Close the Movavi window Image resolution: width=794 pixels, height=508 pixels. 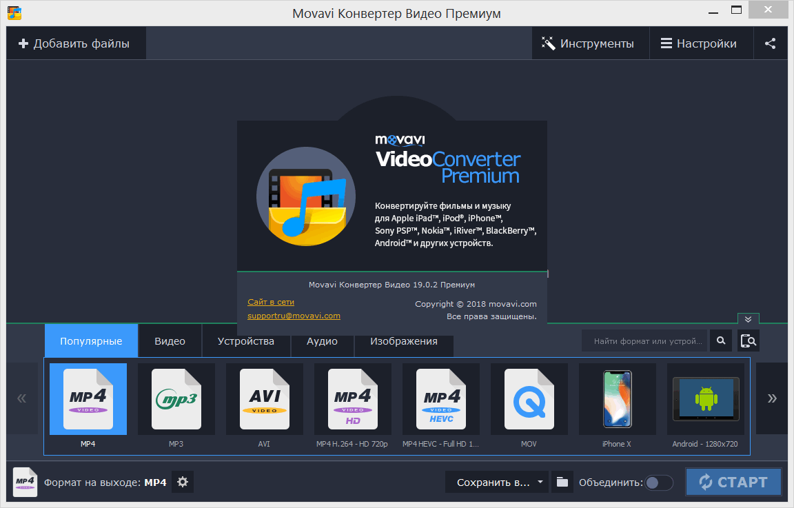768,10
